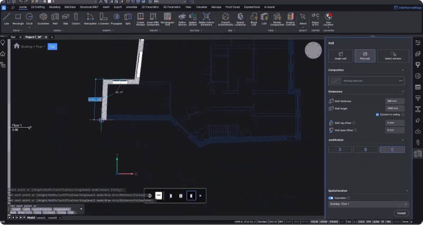Click the Export to IFC icon
This screenshot has height=225, width=423.
pos(315,19)
